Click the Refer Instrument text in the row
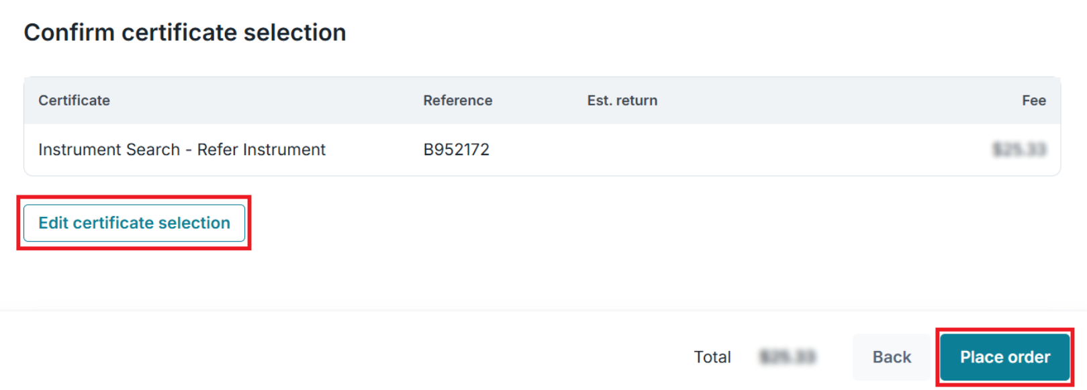Viewport: 1087px width, 390px height. pyautogui.click(x=261, y=150)
